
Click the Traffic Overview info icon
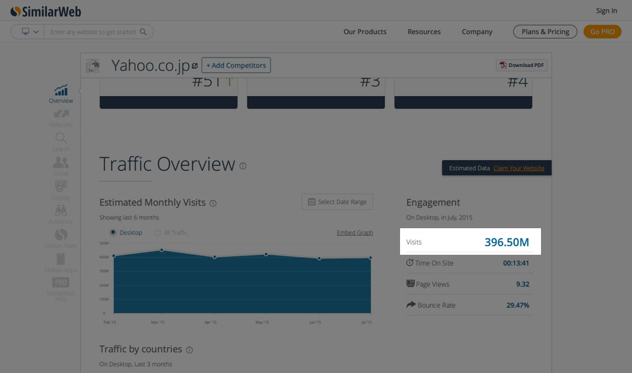coord(243,166)
